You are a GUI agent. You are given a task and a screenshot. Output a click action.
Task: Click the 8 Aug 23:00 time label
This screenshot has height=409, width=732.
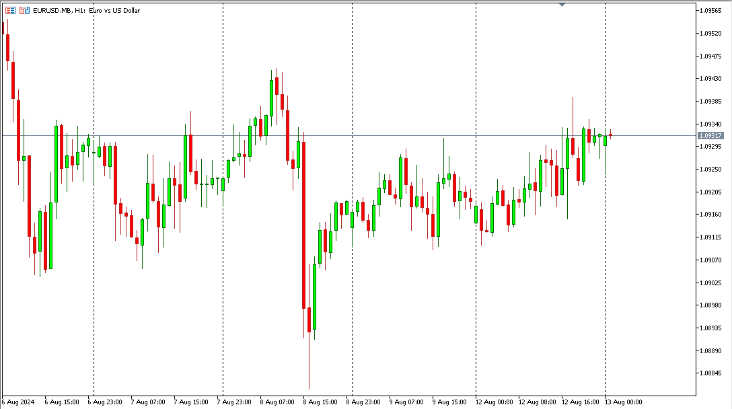pos(363,402)
